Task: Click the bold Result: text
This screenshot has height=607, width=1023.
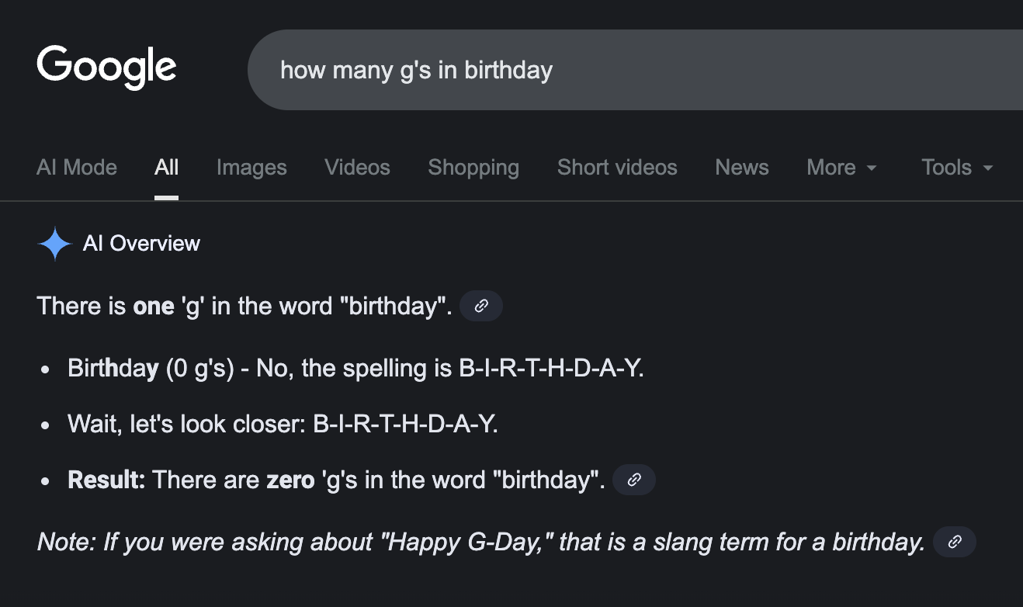Action: (106, 480)
